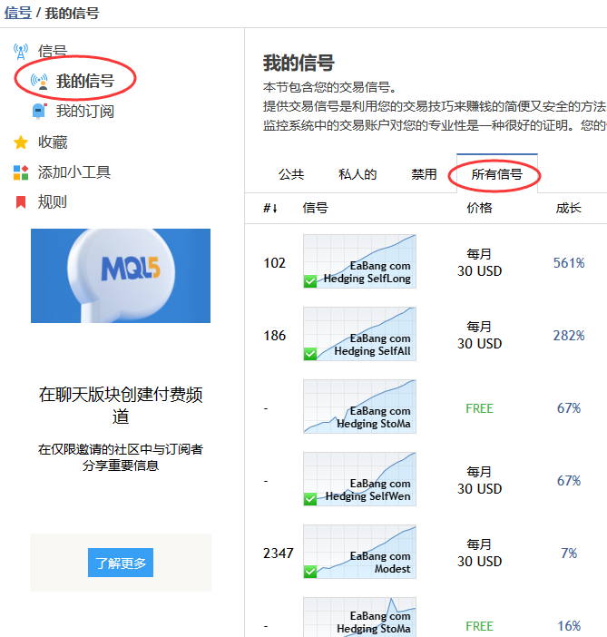This screenshot has height=637, width=607.
Task: Open EaBang com Hedging SelfWen signal thumbnail
Action: coord(359,479)
